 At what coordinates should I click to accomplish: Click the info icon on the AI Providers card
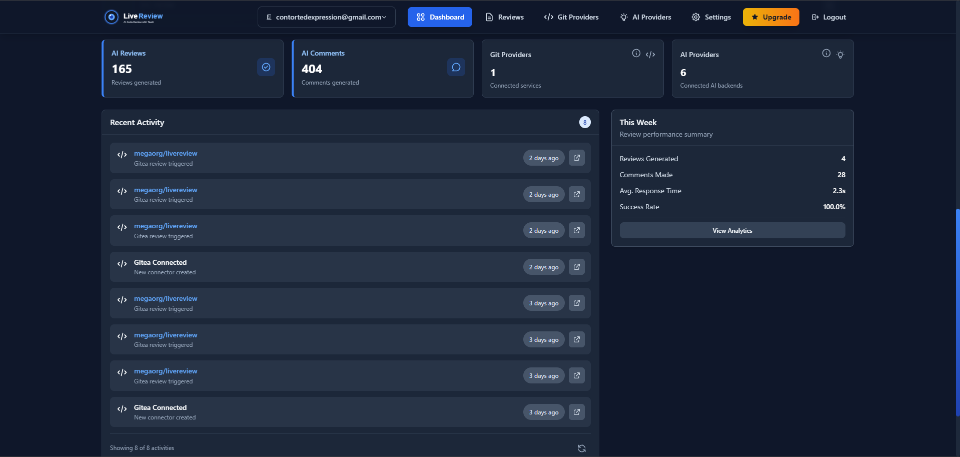coord(825,53)
